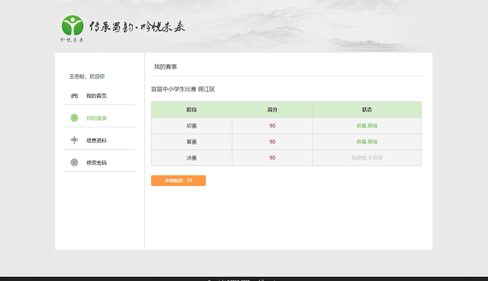Click the 修改密码 sidebar icon

(x=74, y=162)
